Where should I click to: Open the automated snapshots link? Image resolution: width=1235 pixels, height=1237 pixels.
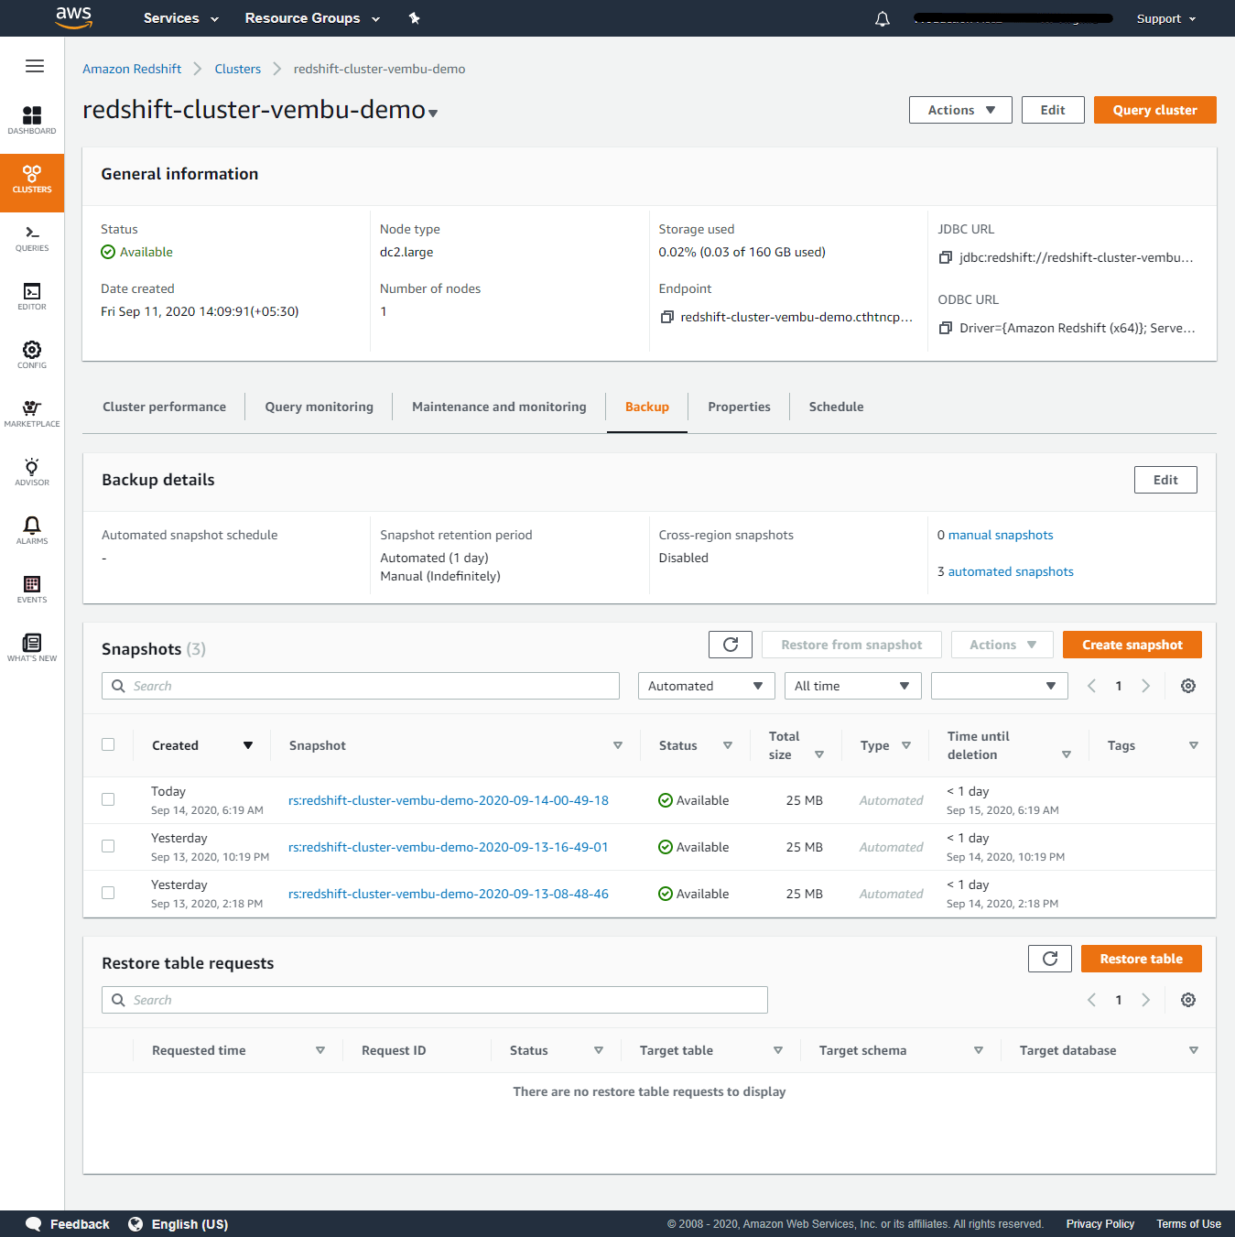pyautogui.click(x=1011, y=571)
